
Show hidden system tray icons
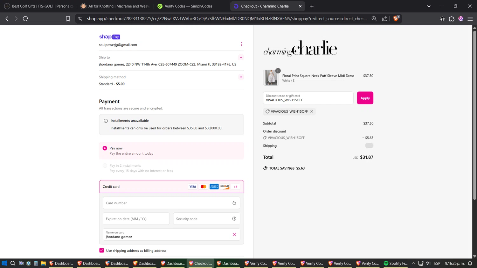[413, 263]
